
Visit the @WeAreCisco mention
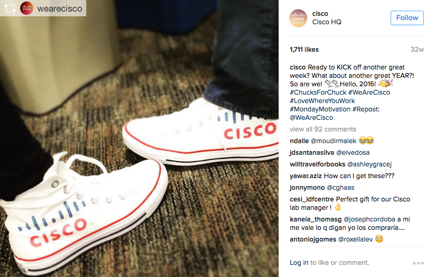311,118
